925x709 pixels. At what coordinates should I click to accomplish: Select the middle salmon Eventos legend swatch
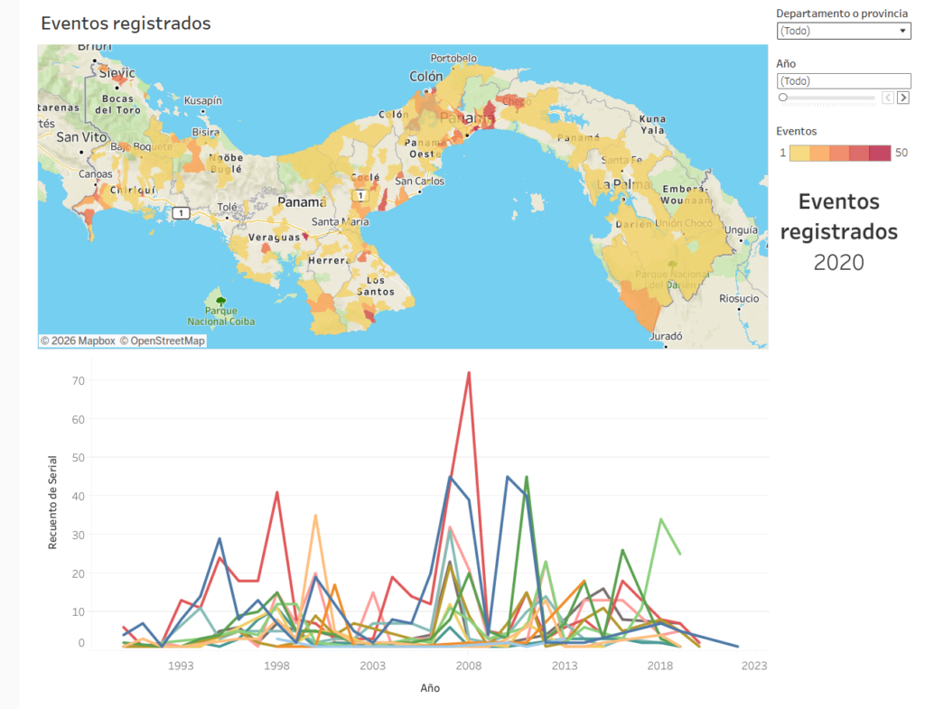[840, 153]
